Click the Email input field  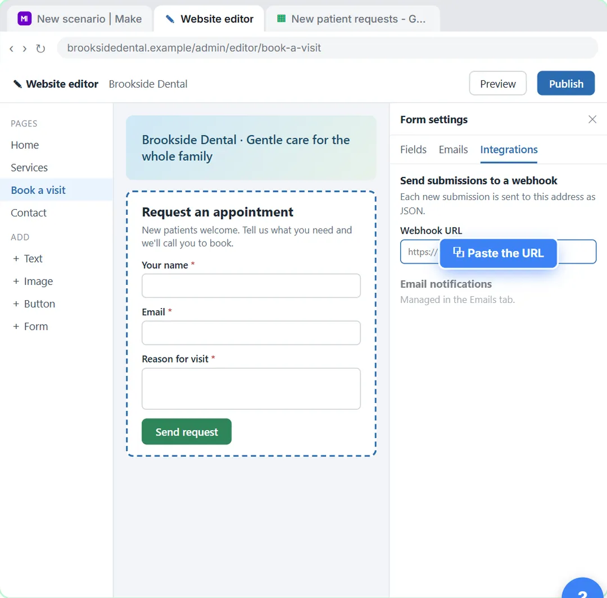click(x=251, y=333)
